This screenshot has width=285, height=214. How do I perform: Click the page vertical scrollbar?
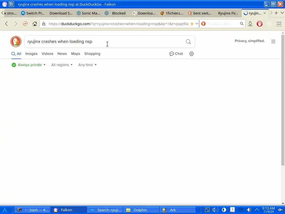tap(283, 100)
